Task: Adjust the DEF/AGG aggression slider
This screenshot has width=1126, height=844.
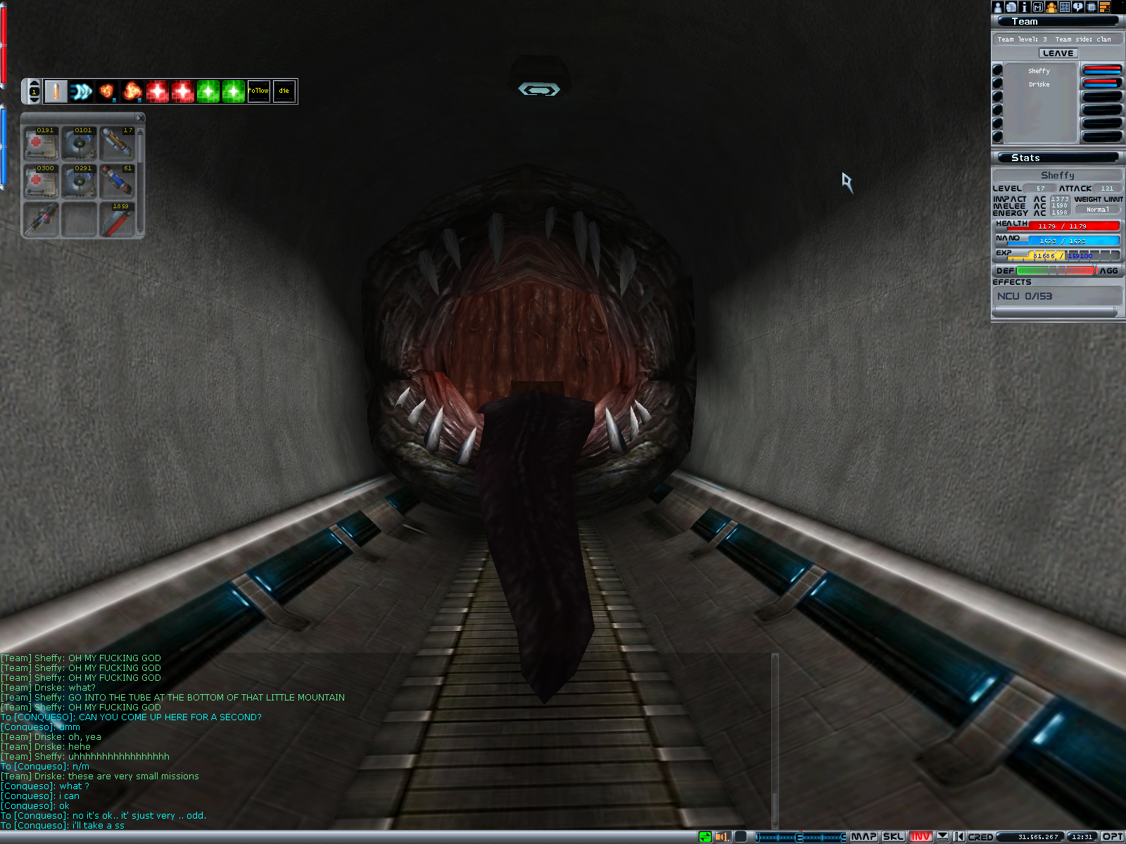Action: [1056, 271]
